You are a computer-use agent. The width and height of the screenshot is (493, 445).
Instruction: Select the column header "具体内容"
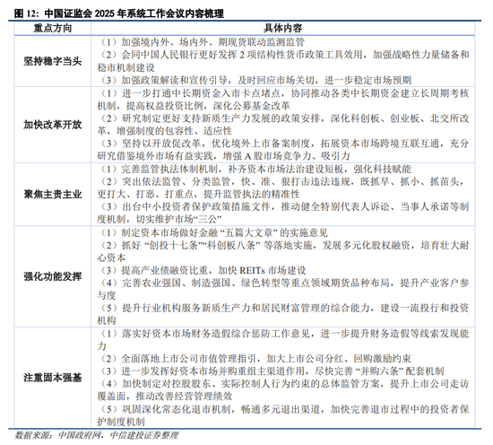(282, 29)
